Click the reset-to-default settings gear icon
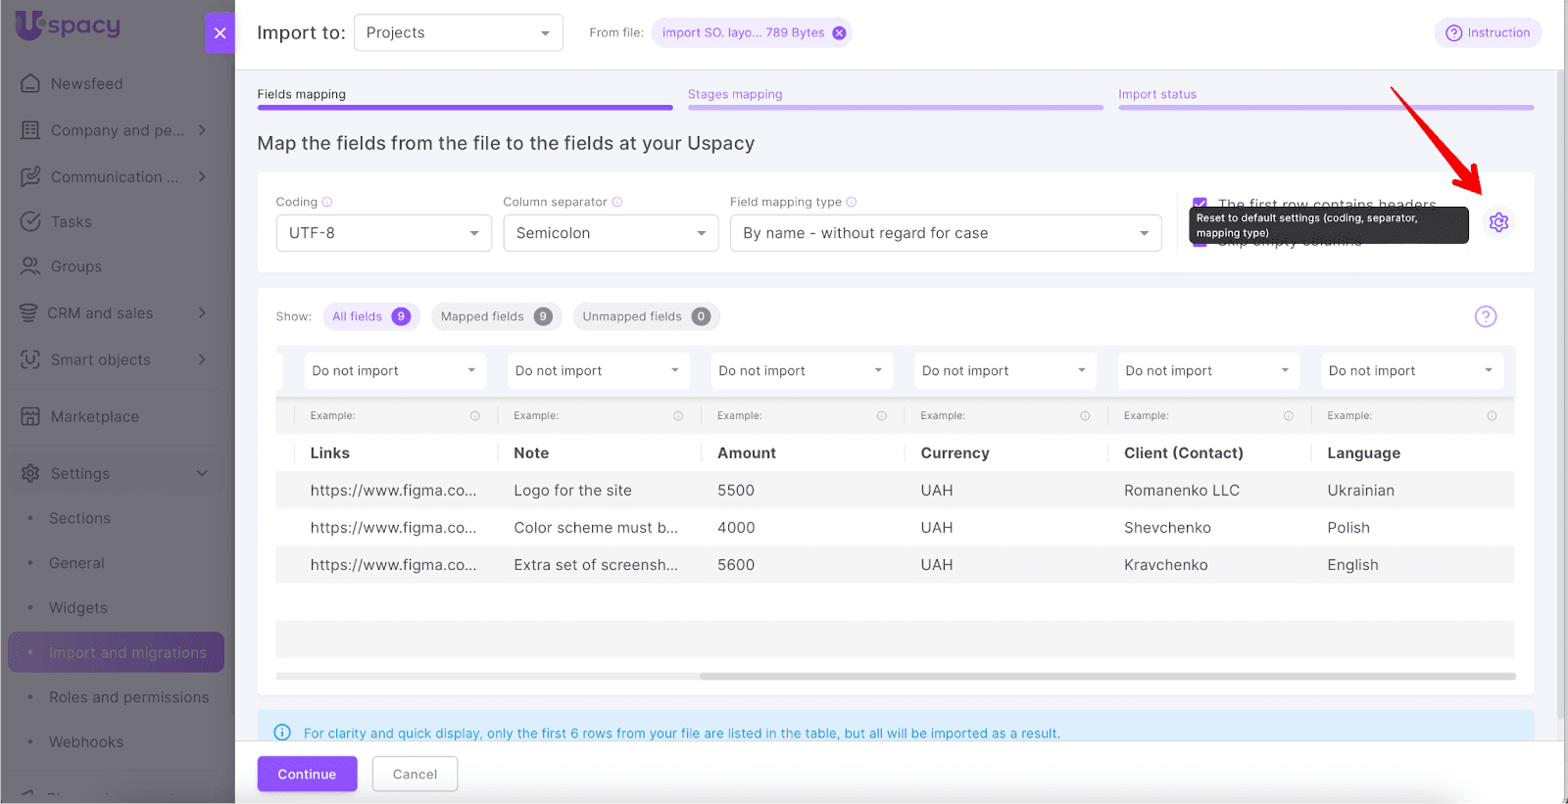Image resolution: width=1568 pixels, height=804 pixels. coord(1498,222)
